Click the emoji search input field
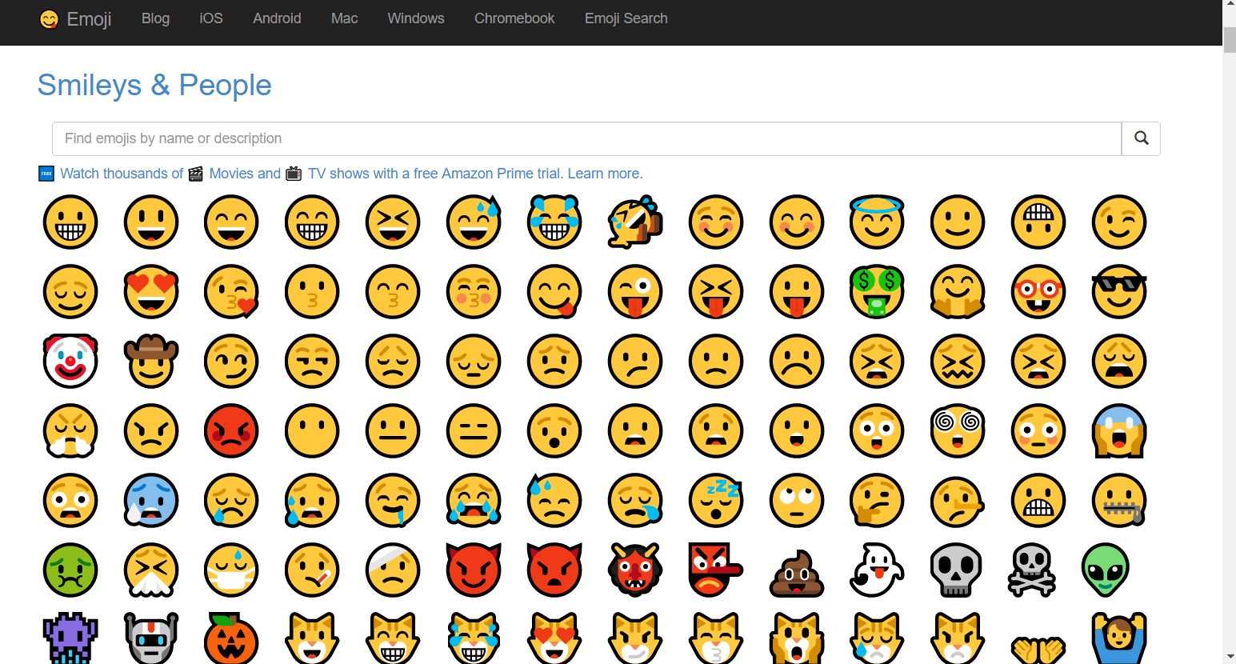Screen dimensions: 1236x664 (586, 139)
